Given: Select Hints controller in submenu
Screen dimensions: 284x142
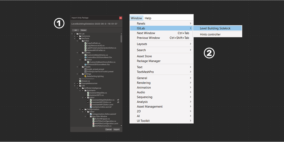Looking at the screenshot, I should click(x=217, y=34).
